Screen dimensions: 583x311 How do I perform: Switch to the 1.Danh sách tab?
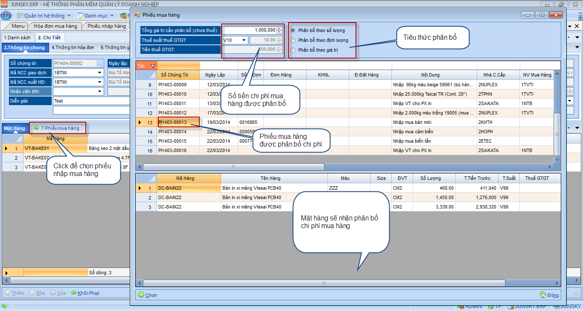click(17, 38)
